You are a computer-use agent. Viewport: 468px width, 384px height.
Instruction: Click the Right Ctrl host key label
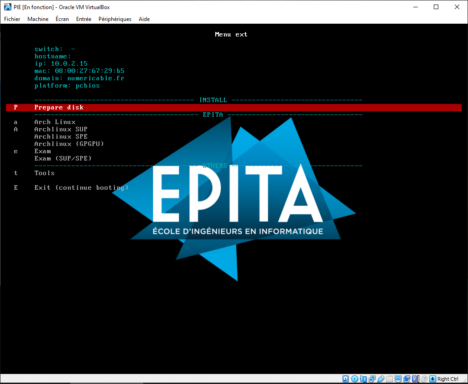click(448, 379)
